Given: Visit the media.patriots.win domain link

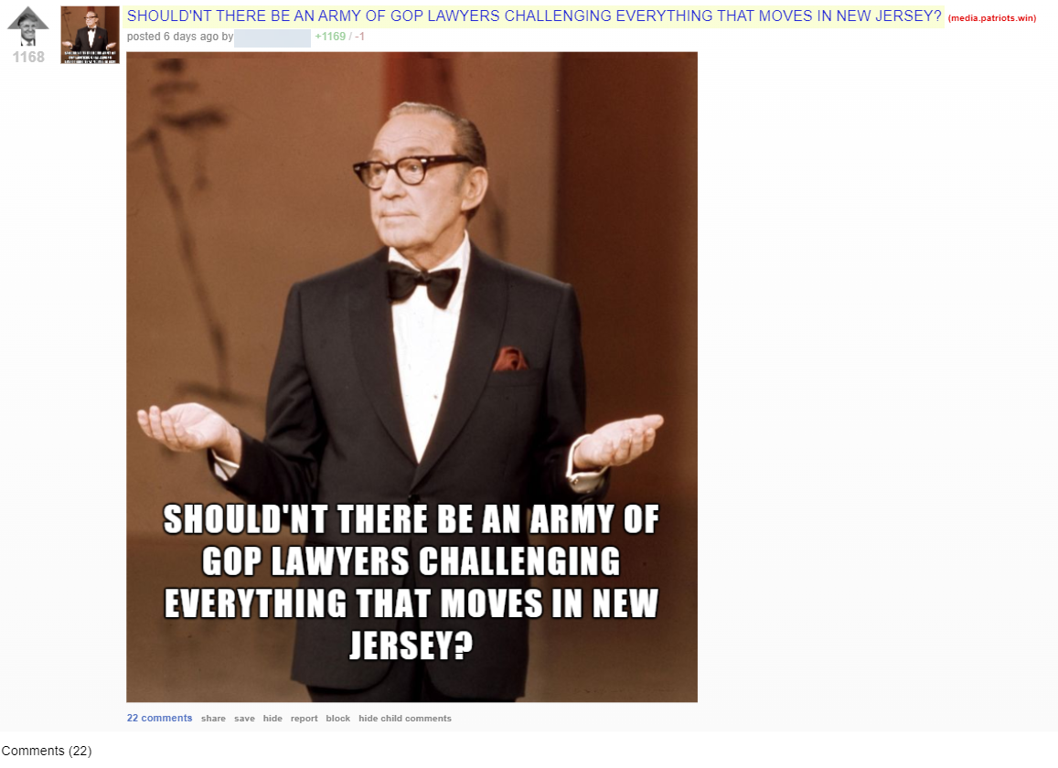Looking at the screenshot, I should pos(992,18).
